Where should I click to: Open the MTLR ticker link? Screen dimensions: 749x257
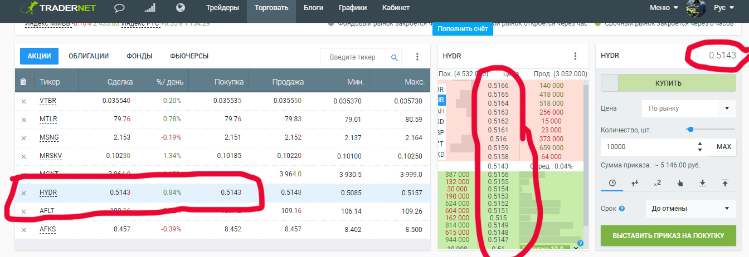48,120
